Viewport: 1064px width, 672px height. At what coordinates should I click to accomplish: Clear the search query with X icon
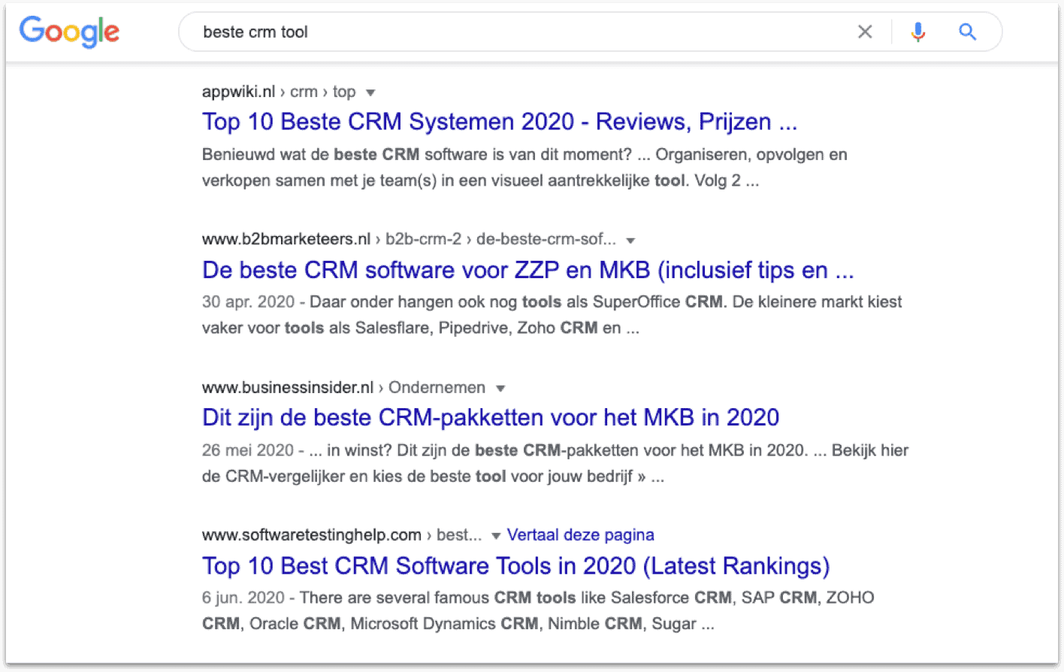click(x=865, y=32)
